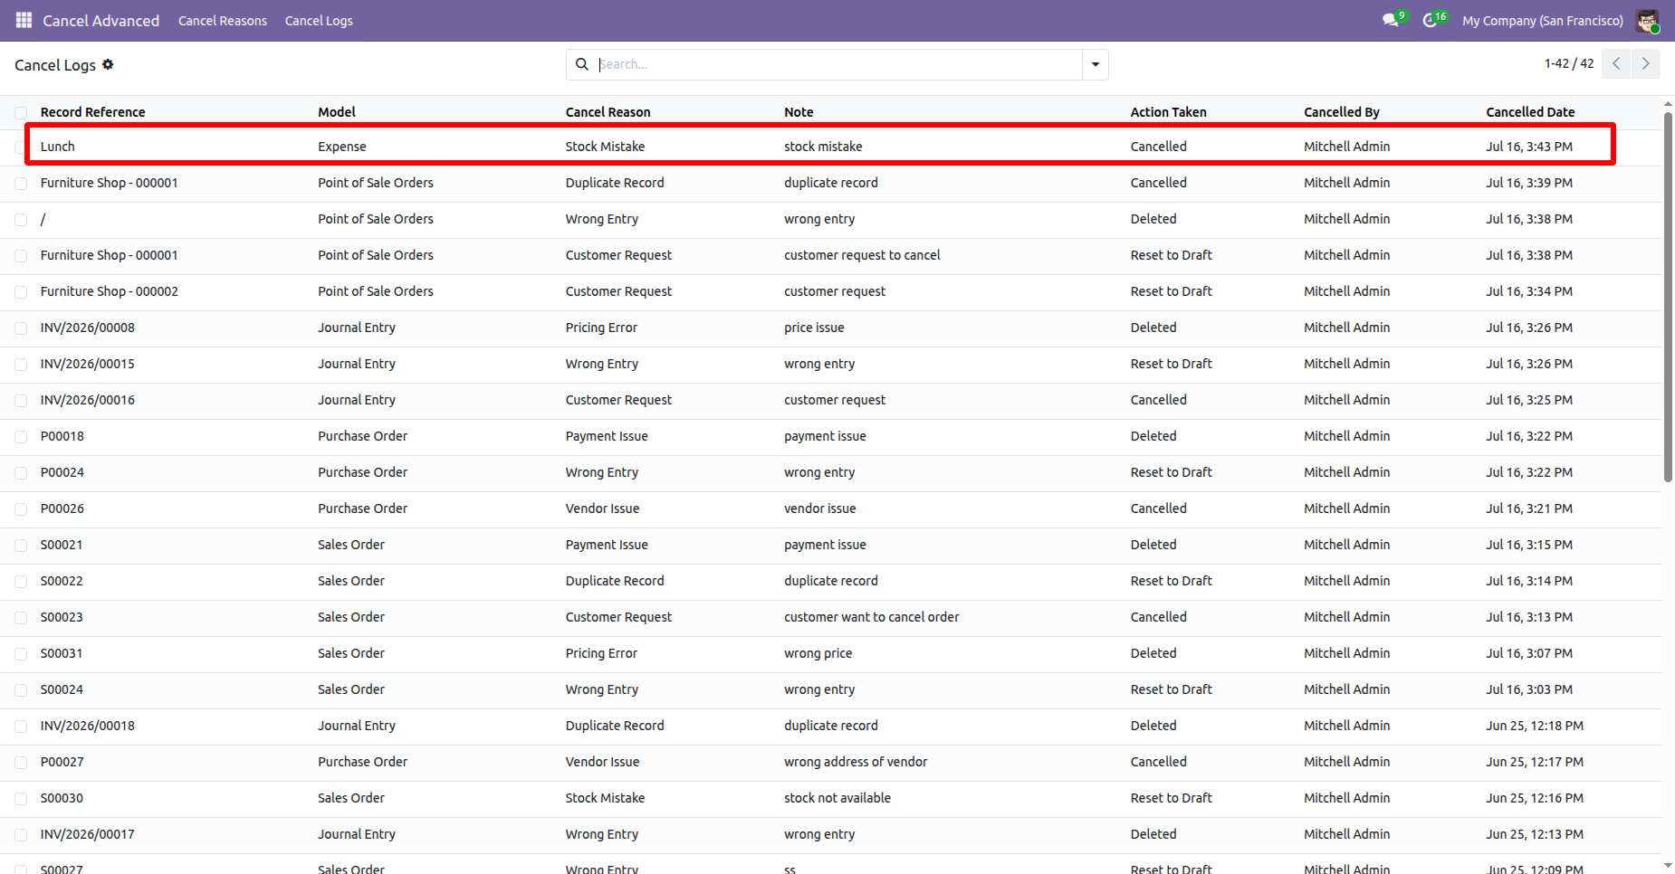Open the chat messages icon
Image resolution: width=1675 pixels, height=874 pixels.
(x=1391, y=20)
